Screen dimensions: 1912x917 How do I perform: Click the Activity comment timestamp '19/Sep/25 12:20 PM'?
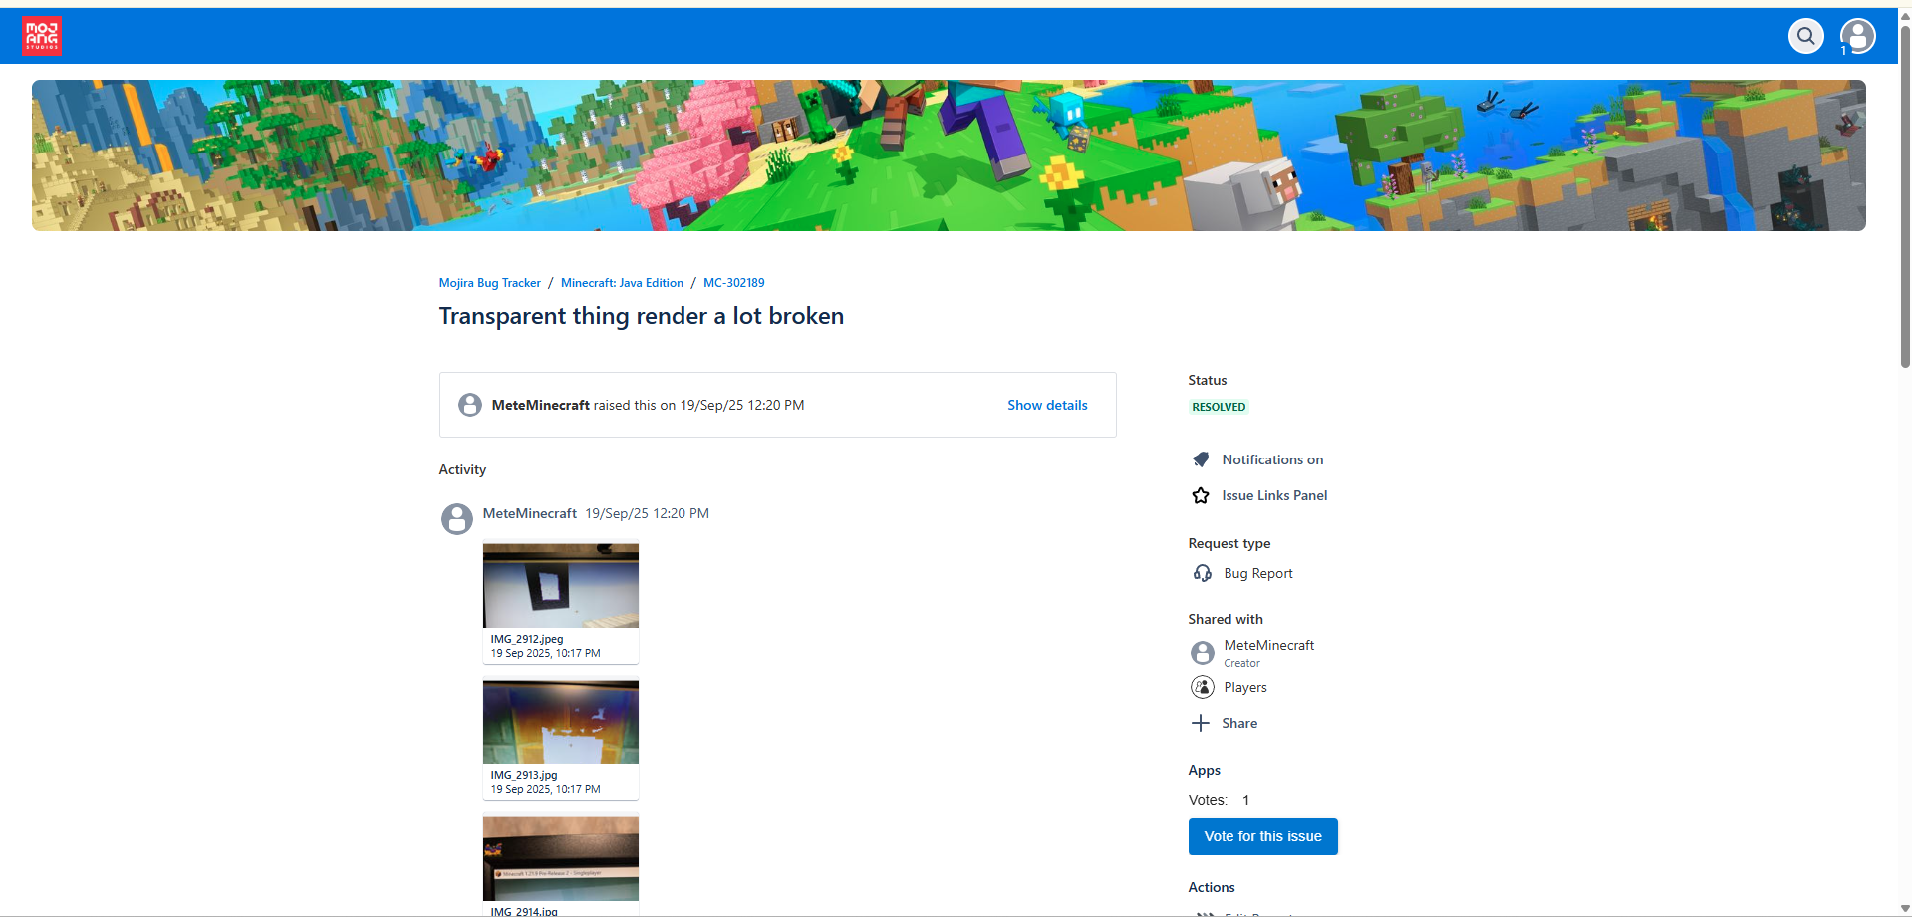point(647,513)
